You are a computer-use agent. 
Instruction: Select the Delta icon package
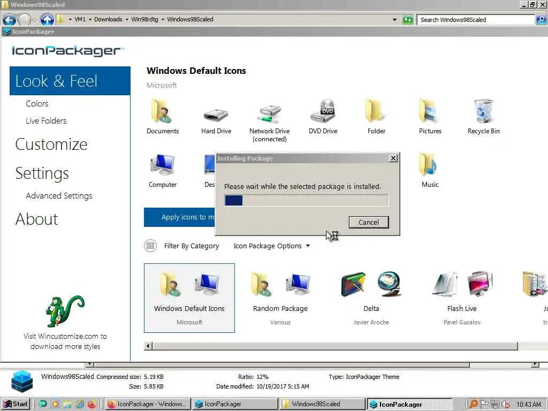(371, 298)
